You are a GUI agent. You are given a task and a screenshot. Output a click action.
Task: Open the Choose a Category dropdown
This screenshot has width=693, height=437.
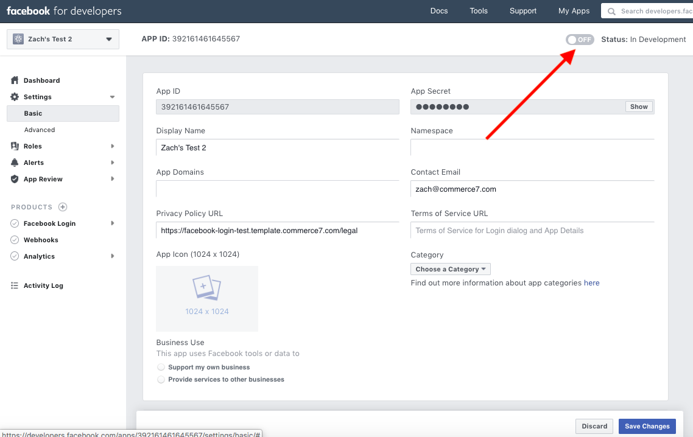(x=451, y=269)
